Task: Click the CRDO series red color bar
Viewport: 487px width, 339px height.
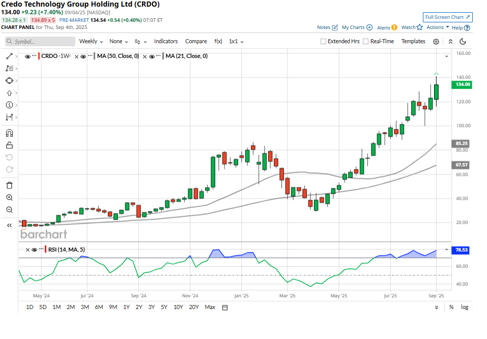Action: [x=39, y=56]
